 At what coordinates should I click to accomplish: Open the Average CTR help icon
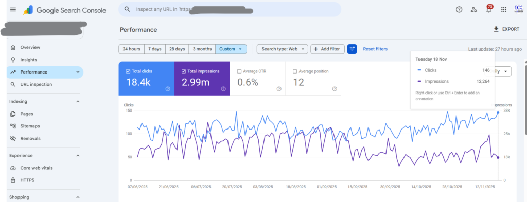coord(279,89)
